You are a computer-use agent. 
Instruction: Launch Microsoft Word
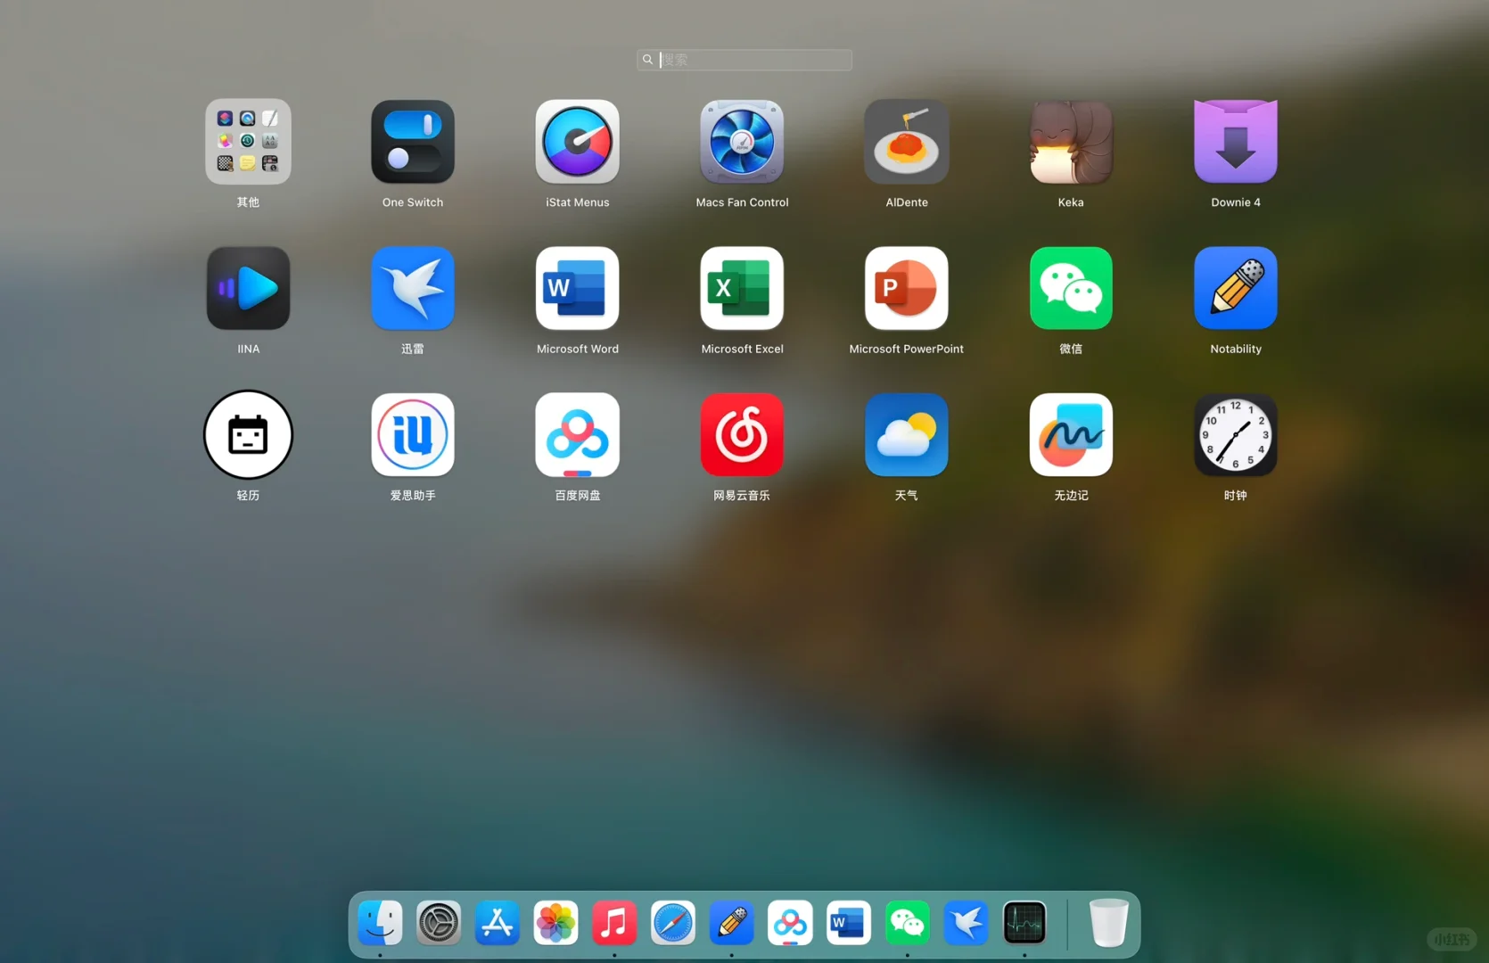577,288
